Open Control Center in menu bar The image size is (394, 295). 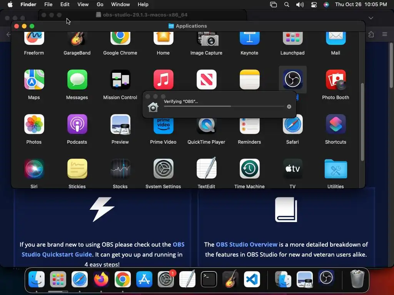(x=314, y=5)
